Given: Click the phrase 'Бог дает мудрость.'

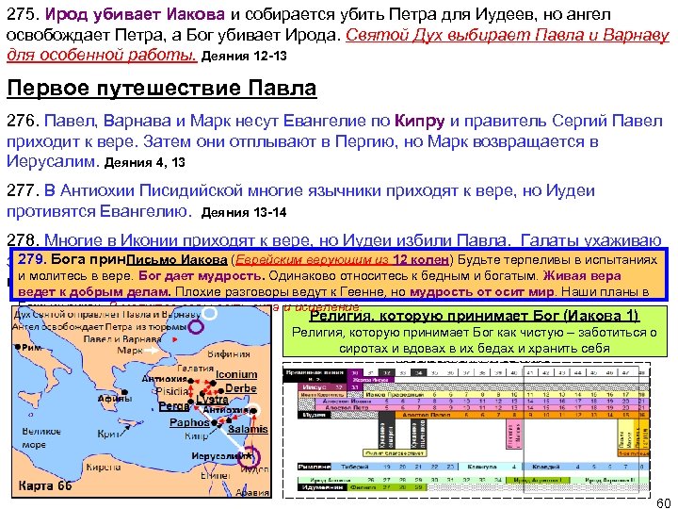Looking at the screenshot, I should [202, 275].
